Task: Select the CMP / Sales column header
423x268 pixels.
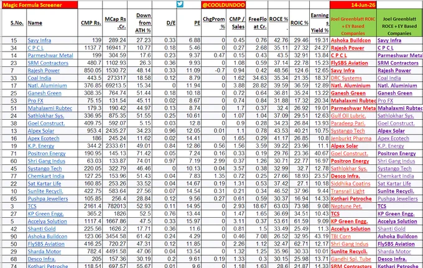Action: [236, 23]
